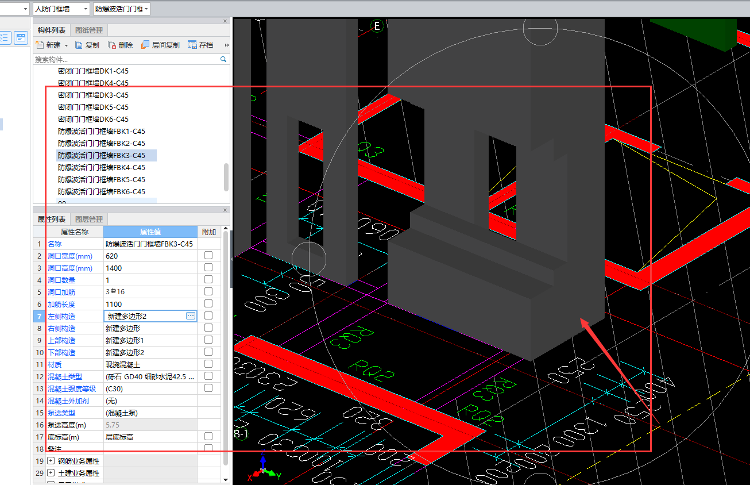Screen dimensions: 750x485
Task: Click the 属性名称 column header
Action: click(75, 232)
